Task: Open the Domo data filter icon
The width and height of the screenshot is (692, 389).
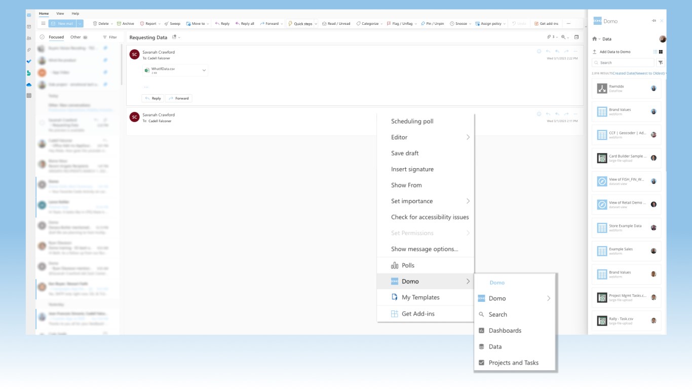Action: pos(661,63)
